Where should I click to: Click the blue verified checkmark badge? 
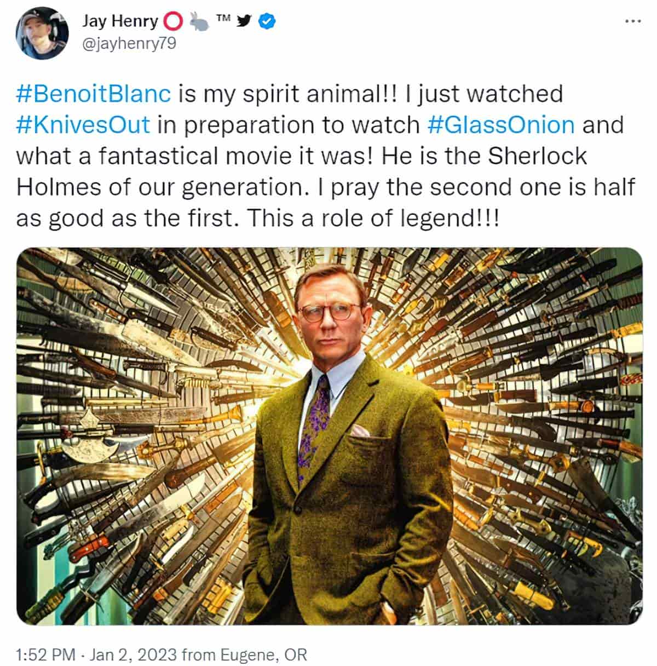(x=267, y=21)
